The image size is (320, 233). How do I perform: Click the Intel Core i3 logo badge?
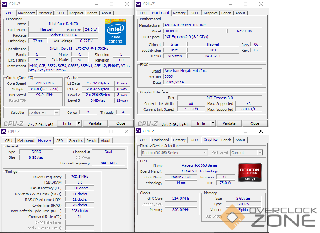115,32
